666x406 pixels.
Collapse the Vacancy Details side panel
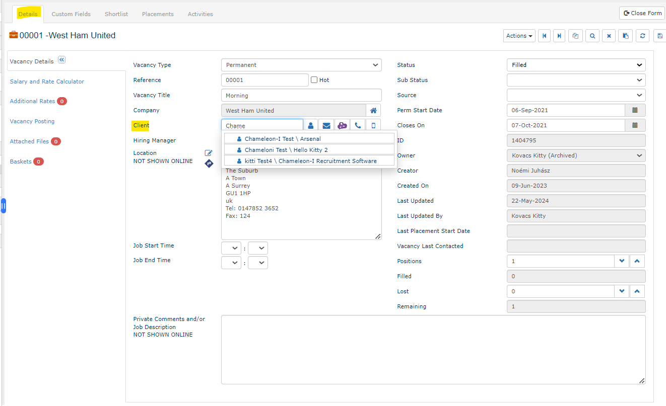pyautogui.click(x=61, y=60)
